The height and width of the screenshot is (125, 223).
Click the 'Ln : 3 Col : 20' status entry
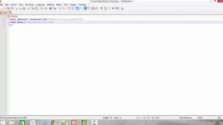tap(143, 118)
